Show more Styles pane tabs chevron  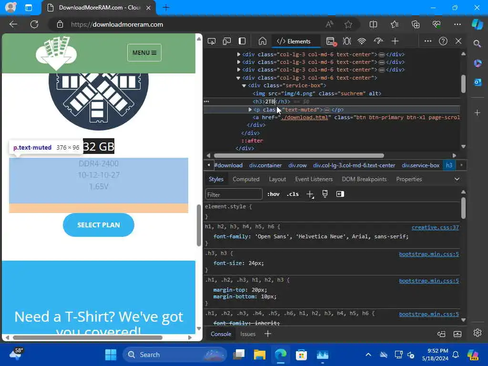[457, 179]
